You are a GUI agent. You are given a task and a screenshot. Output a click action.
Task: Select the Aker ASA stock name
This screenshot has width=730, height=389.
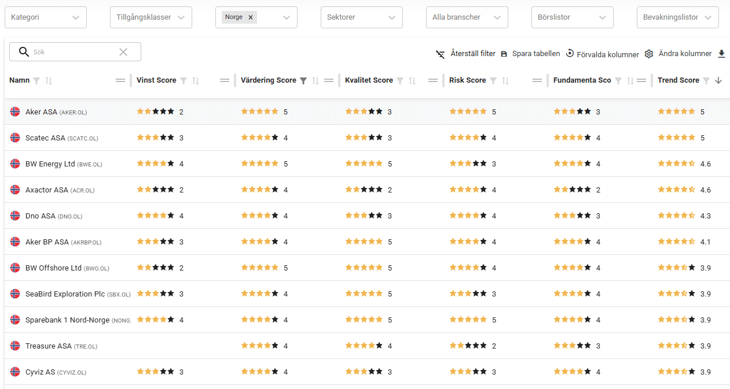41,112
